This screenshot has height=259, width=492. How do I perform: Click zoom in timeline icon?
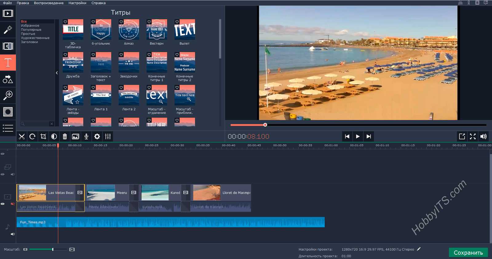(x=72, y=249)
